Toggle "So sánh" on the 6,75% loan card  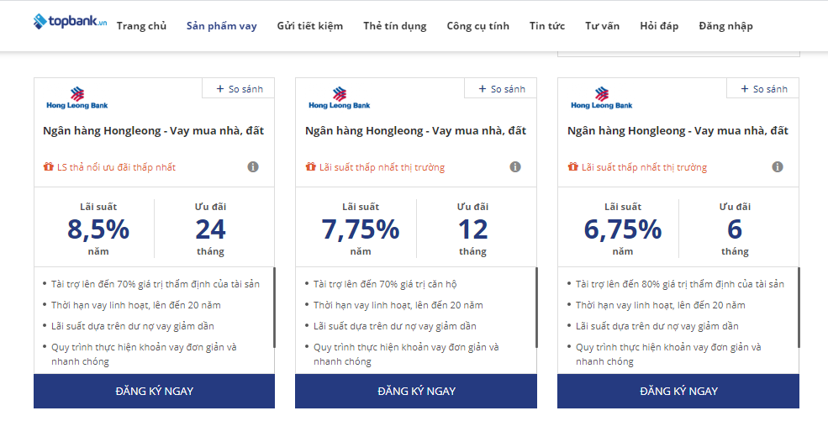[x=764, y=89]
